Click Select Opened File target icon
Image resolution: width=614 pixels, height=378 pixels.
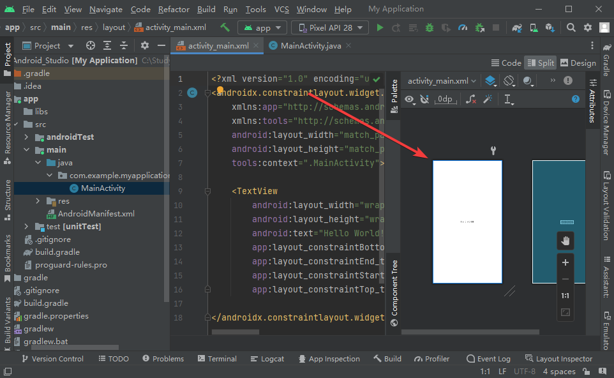[x=91, y=46]
